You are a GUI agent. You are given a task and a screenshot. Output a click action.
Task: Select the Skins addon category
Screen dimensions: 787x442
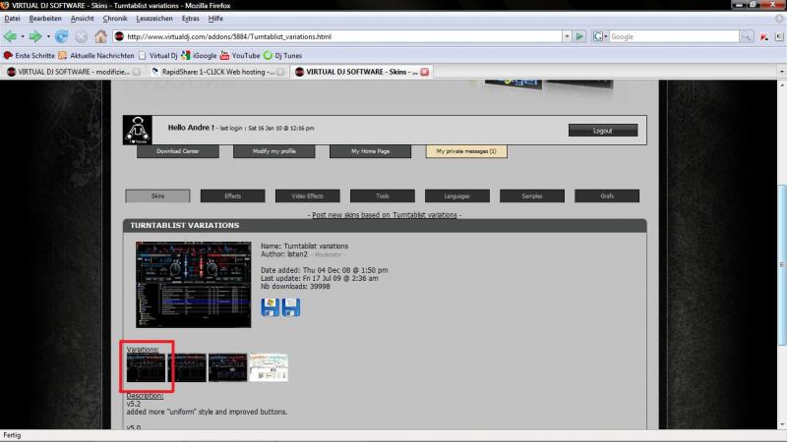point(157,195)
